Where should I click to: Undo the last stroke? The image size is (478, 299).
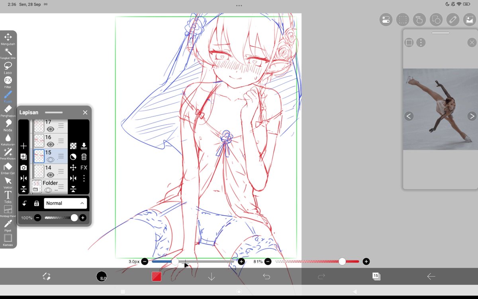(266, 276)
